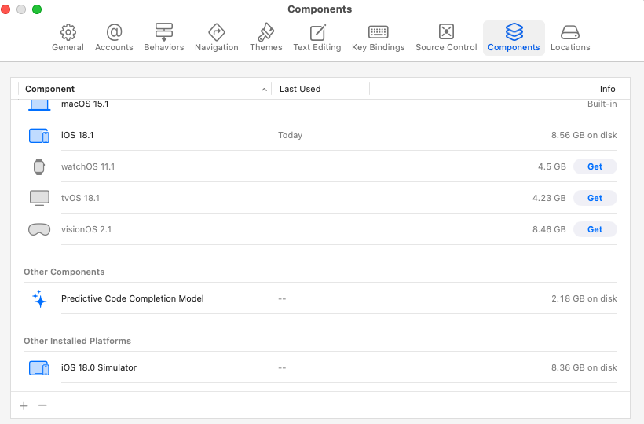Click the 8.56 GB on disk value
The width and height of the screenshot is (644, 424).
[584, 135]
